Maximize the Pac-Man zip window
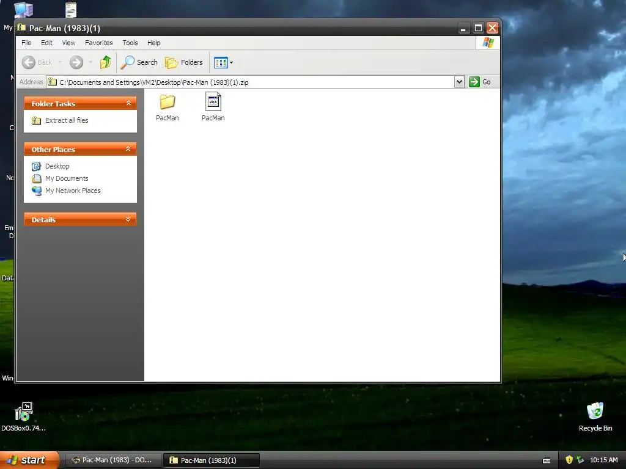 pyautogui.click(x=478, y=28)
